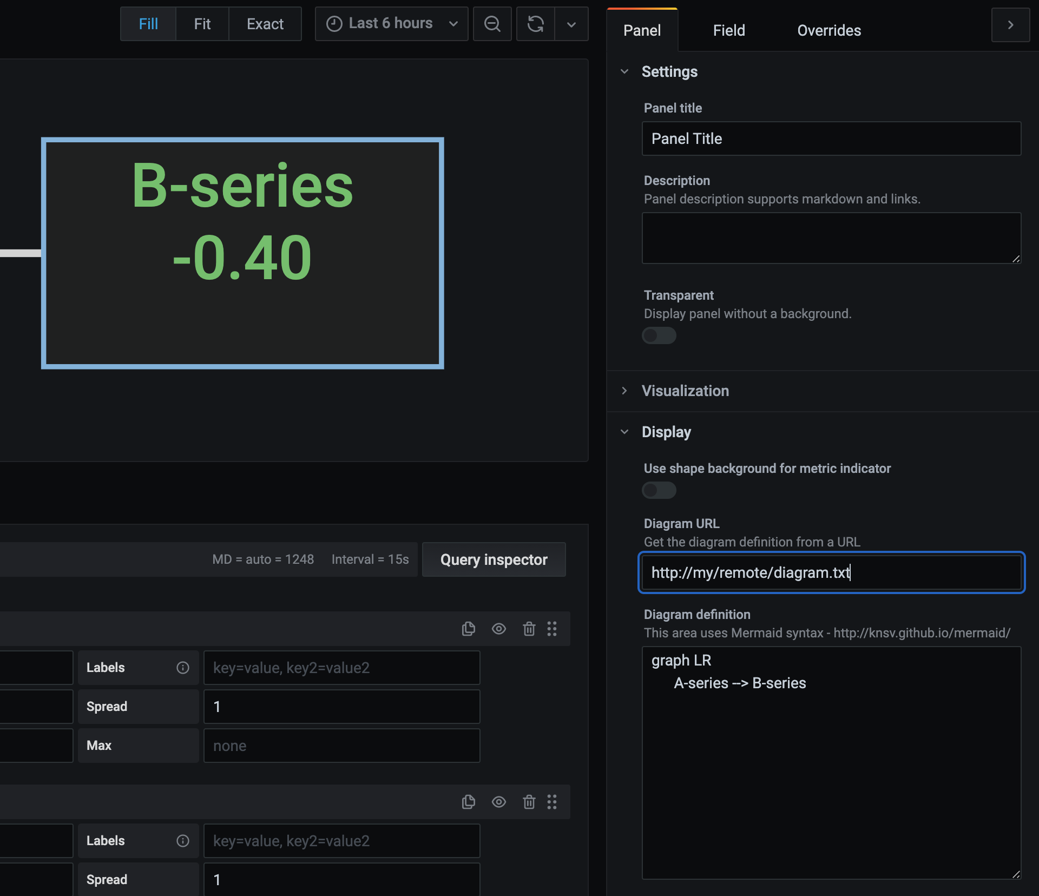Duplicate the second query using copy icon
Viewport: 1039px width, 896px height.
click(469, 802)
